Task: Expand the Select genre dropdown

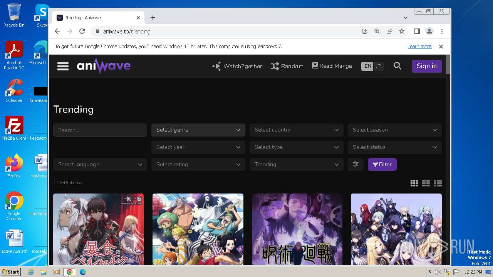Action: [198, 130]
